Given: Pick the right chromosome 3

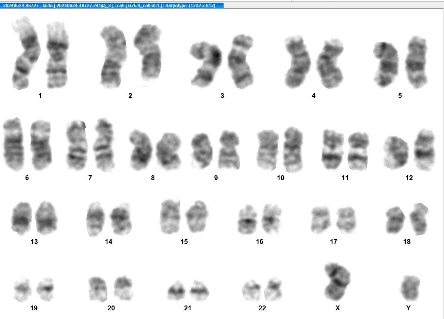Looking at the screenshot, I should tap(241, 62).
